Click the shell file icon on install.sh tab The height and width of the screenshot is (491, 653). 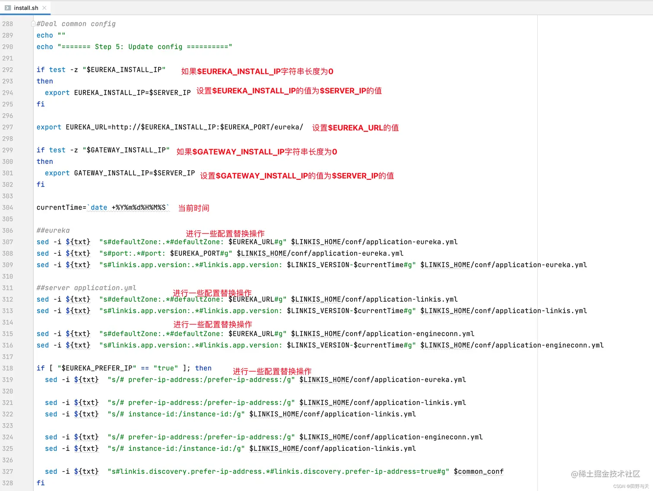click(x=8, y=8)
